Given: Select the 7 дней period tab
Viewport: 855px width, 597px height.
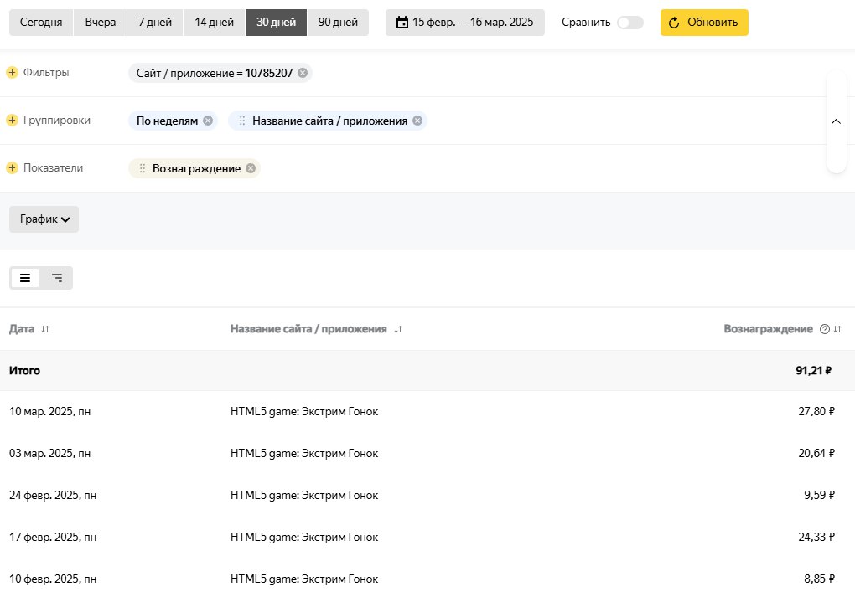Looking at the screenshot, I should tap(154, 23).
